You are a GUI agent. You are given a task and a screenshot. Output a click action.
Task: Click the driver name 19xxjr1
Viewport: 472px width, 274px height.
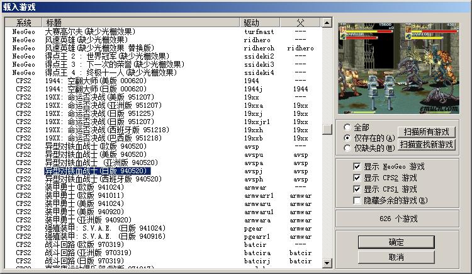click(257, 122)
